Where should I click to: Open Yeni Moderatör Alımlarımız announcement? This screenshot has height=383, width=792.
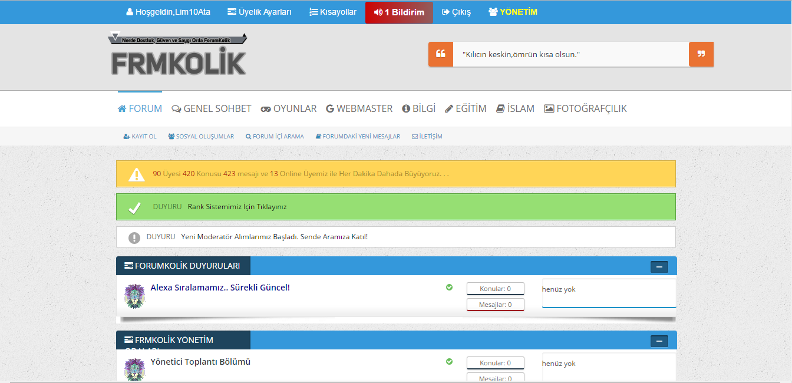(x=275, y=237)
